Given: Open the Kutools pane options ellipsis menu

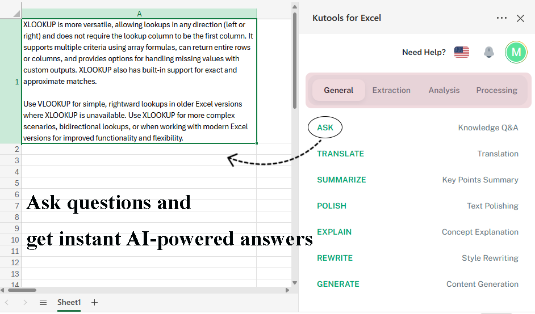Looking at the screenshot, I should (x=501, y=18).
